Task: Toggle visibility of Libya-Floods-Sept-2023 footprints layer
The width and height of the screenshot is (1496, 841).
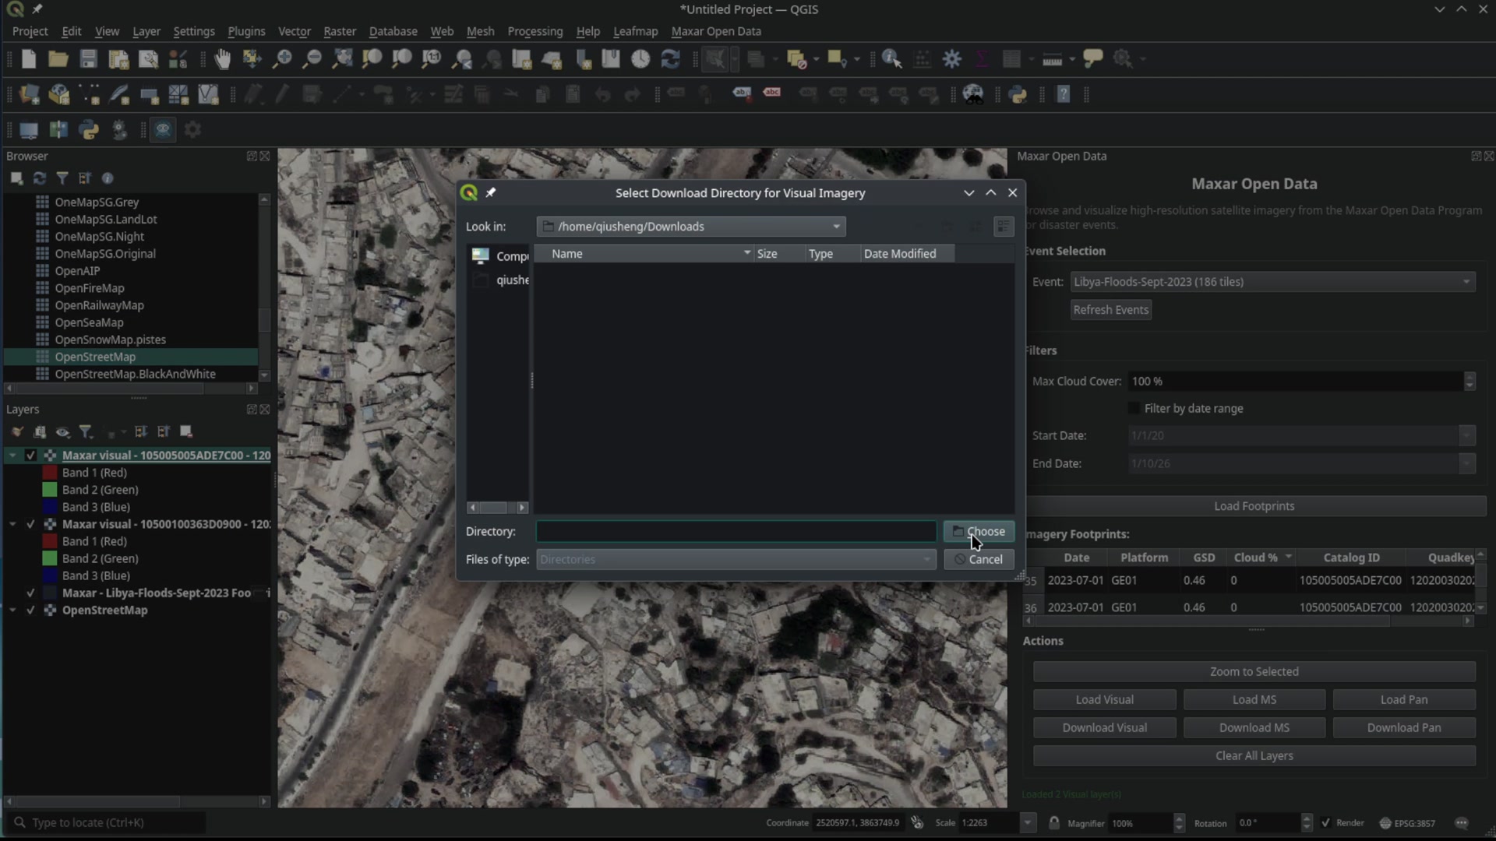Action: (30, 593)
